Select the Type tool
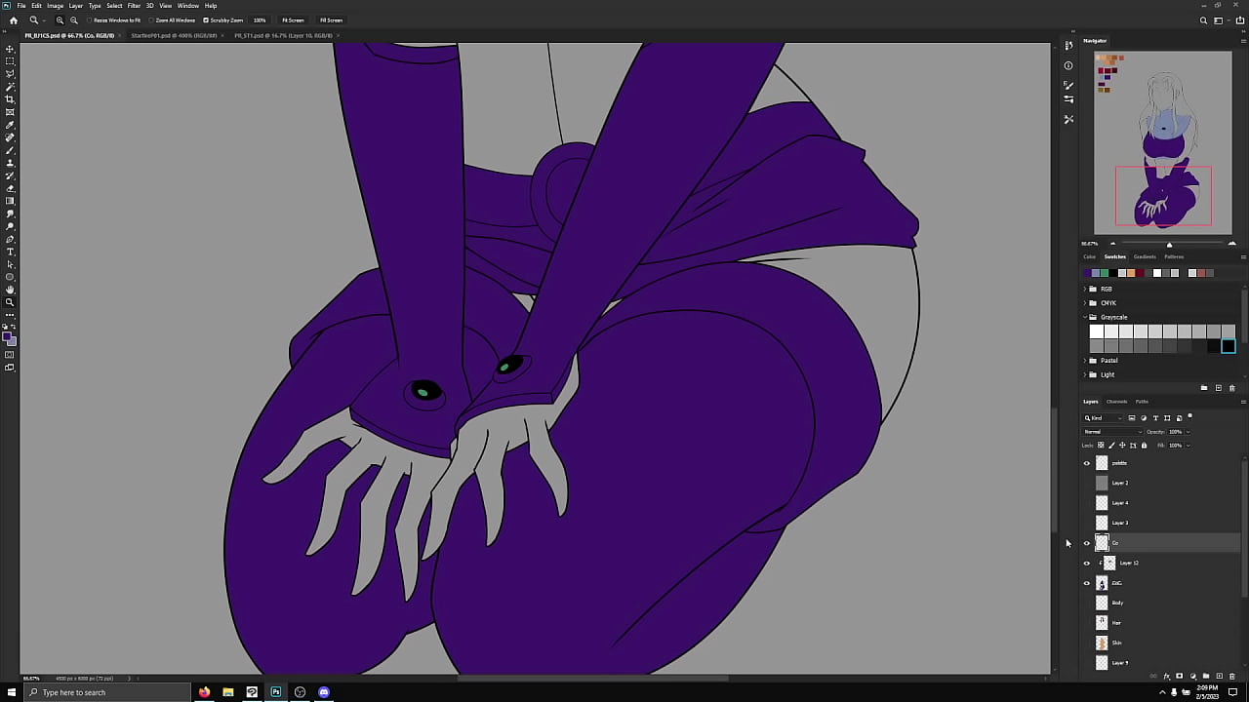 click(10, 252)
